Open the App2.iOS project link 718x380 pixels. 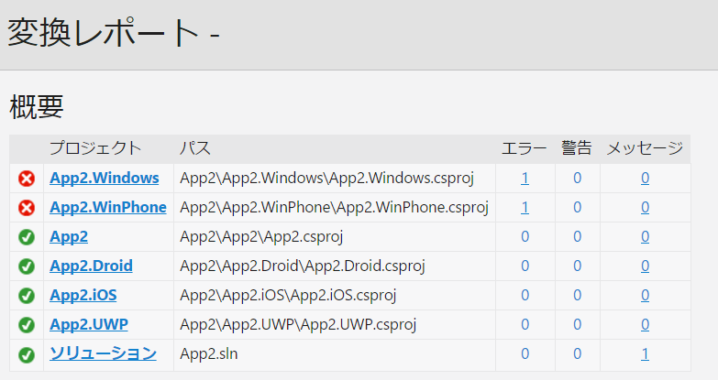(x=83, y=295)
